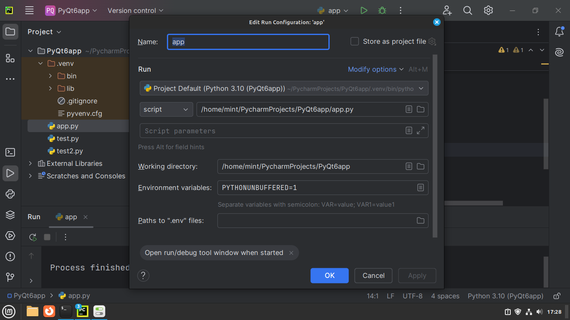The image size is (570, 320).
Task: Open the Python Console tool window
Action: (10, 194)
